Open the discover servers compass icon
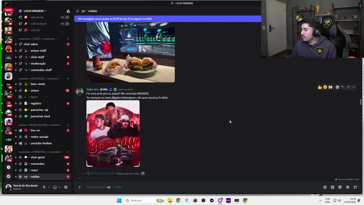Image resolution: width=364 pixels, height=205 pixels. click(9, 176)
